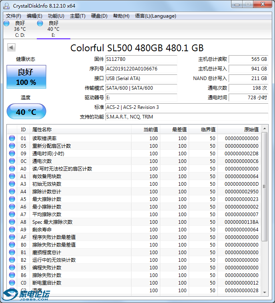Click status orb of attribute B6 擦除失败计数
The width and height of the screenshot is (275, 303).
tap(12, 275)
